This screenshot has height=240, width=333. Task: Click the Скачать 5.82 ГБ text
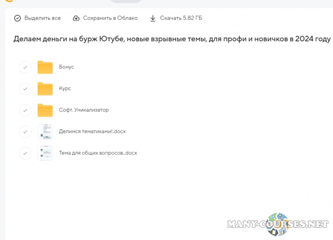pyautogui.click(x=181, y=18)
